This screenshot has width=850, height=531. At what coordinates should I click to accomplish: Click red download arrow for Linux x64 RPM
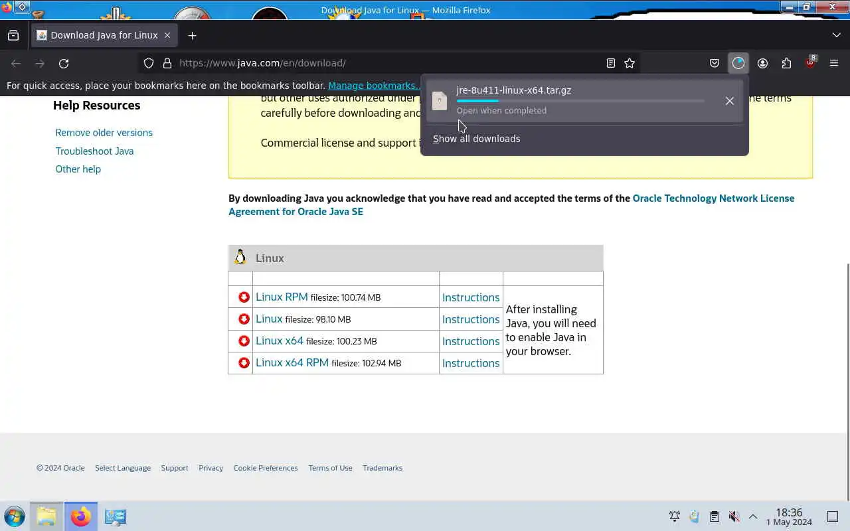[244, 363]
